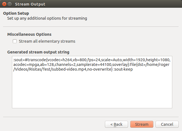Click ':sout-keep' at the string end

(123, 69)
